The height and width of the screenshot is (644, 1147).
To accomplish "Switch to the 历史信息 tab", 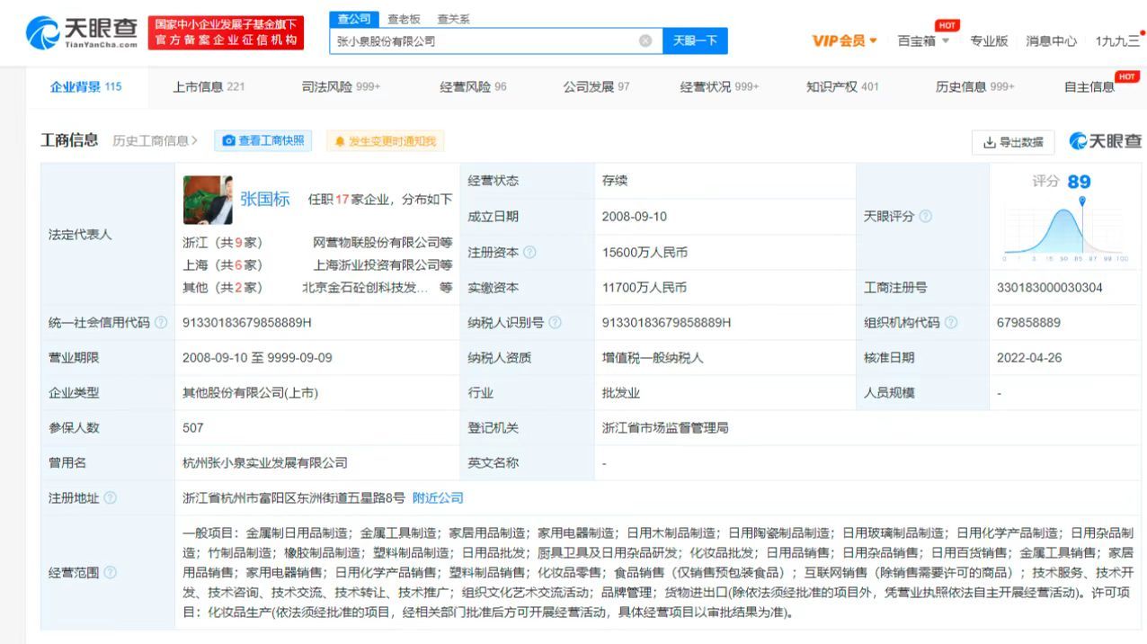I will (974, 86).
